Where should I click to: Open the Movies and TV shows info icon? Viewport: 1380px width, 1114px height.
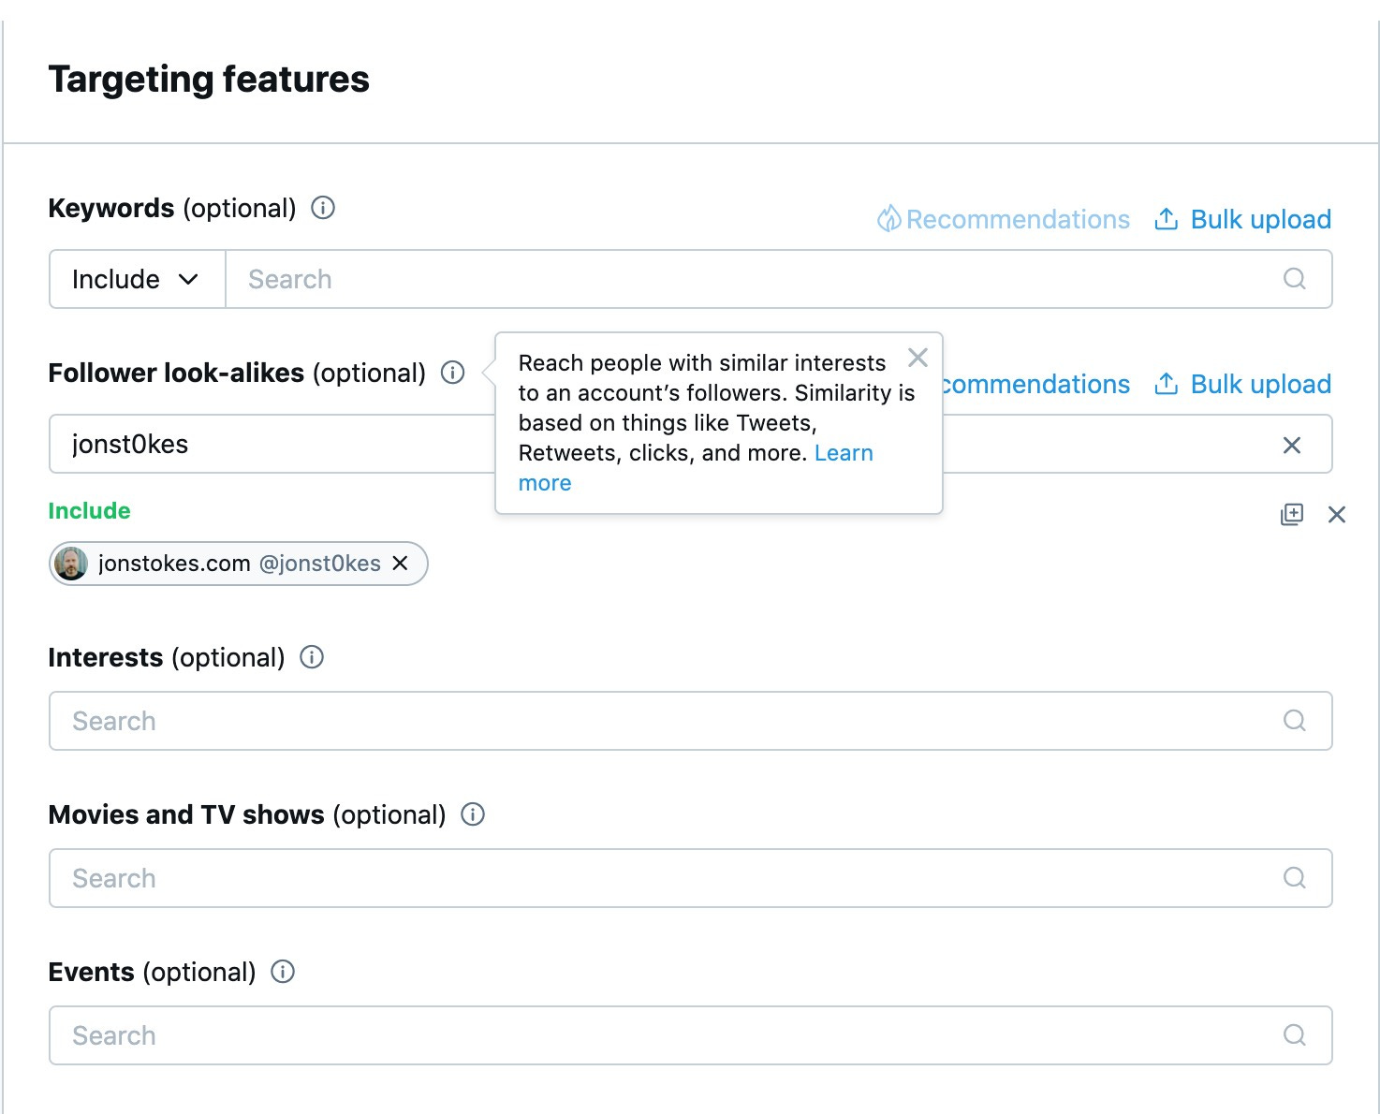point(473,814)
